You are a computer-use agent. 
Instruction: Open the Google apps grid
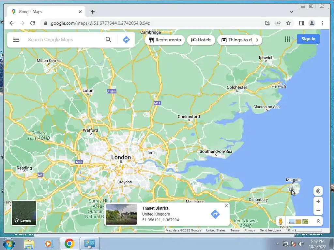pyautogui.click(x=287, y=39)
